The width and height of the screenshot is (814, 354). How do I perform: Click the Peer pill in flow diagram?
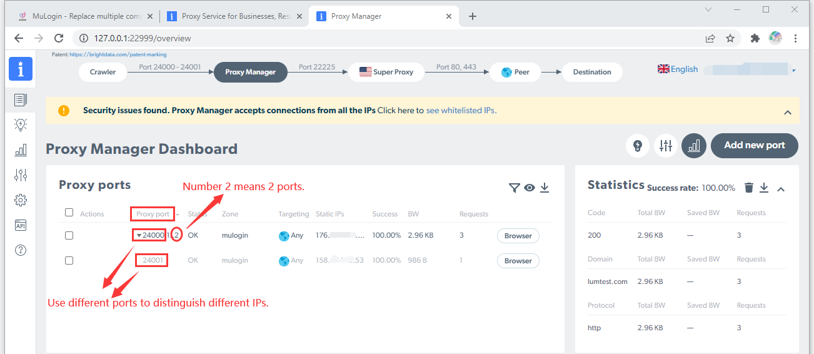click(515, 72)
